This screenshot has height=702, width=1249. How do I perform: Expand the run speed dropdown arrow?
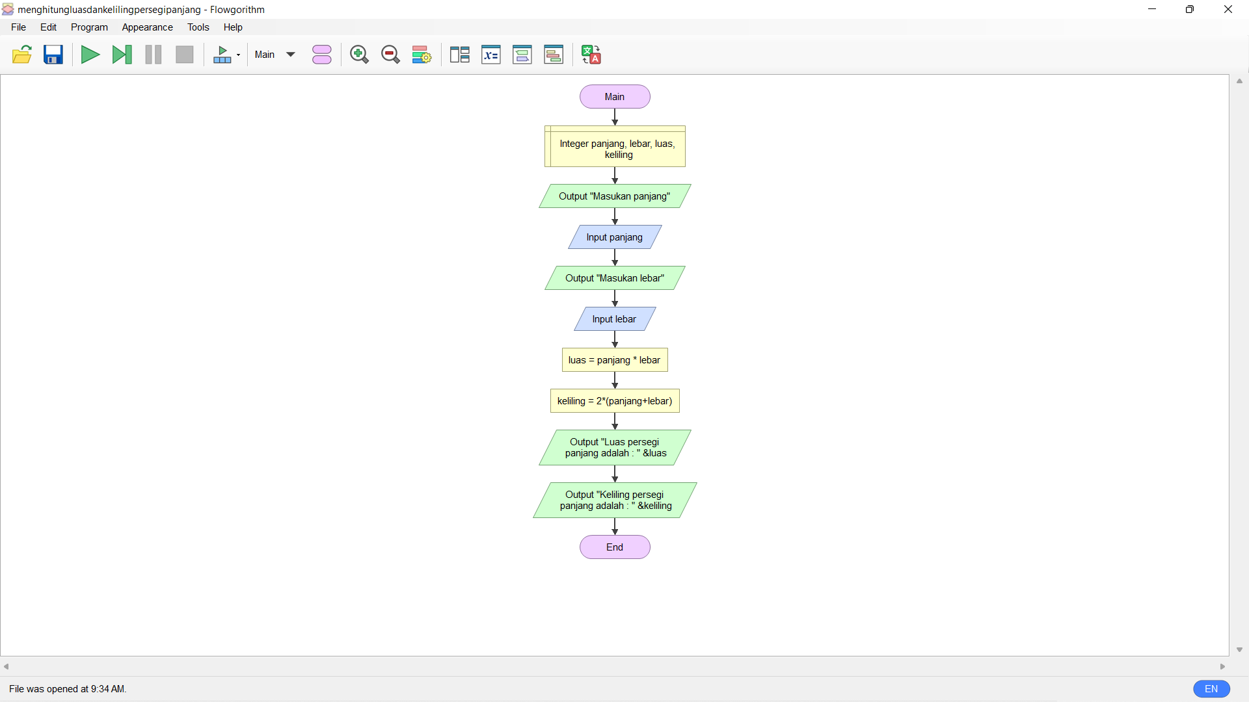coord(238,55)
